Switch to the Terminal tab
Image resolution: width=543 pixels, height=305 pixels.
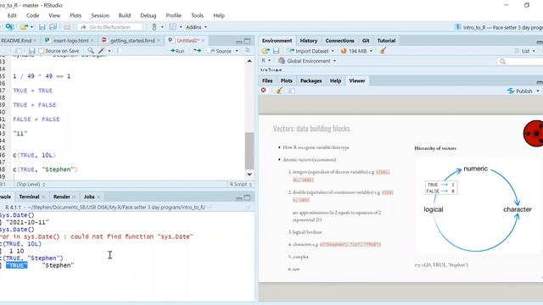[29, 197]
